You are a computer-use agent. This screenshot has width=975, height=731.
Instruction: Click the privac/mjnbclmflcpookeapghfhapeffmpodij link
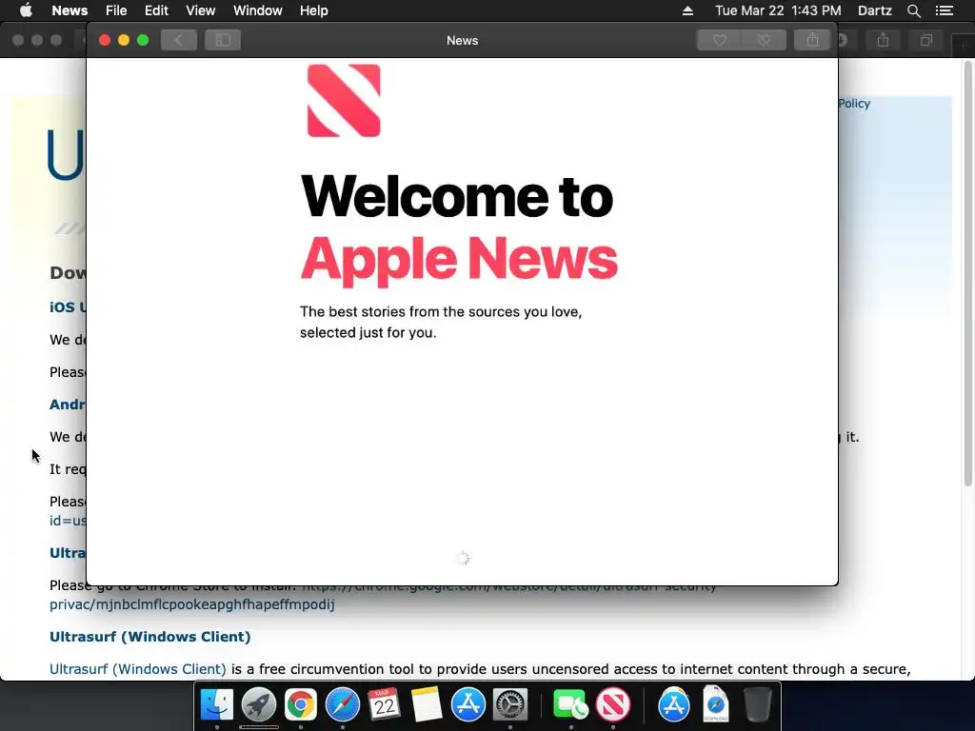pos(192,604)
